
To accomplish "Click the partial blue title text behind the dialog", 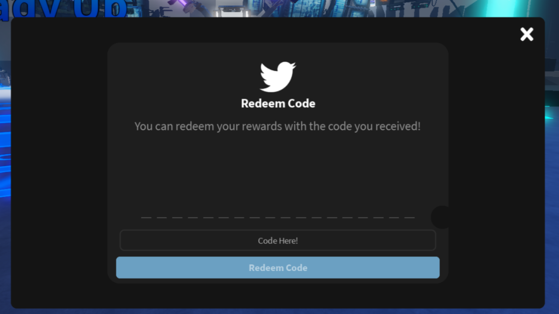I will click(64, 9).
